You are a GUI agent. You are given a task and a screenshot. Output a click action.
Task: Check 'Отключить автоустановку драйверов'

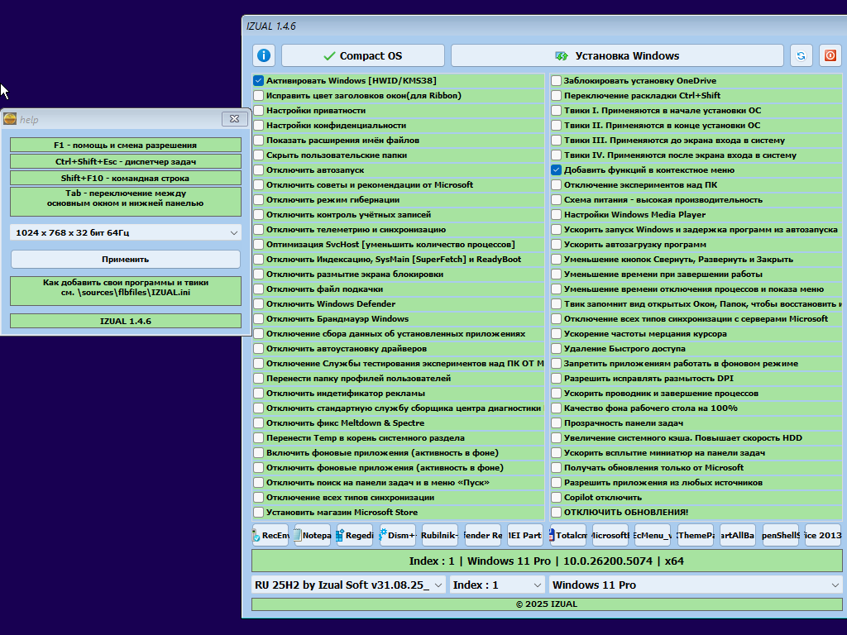point(258,348)
